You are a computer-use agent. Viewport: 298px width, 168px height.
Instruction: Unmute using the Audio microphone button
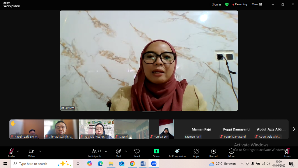pos(11,153)
